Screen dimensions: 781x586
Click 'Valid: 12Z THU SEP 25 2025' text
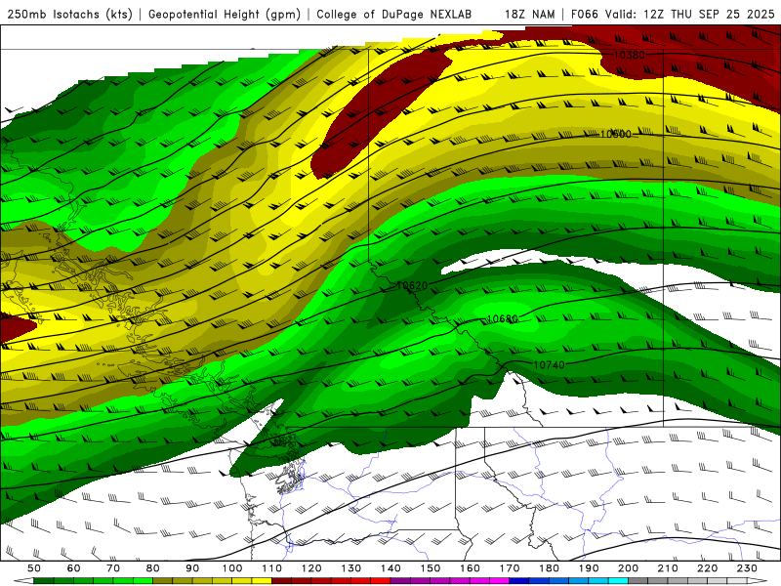coord(690,14)
